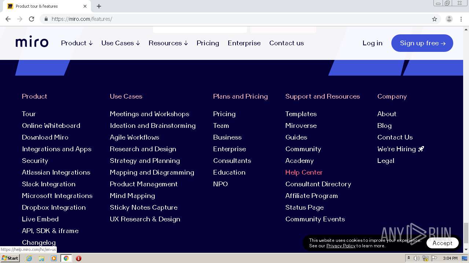View site security lock info
The width and height of the screenshot is (469, 263).
[46, 19]
